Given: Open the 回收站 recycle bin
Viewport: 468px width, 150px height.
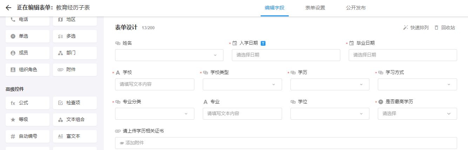Looking at the screenshot, I should tap(444, 28).
